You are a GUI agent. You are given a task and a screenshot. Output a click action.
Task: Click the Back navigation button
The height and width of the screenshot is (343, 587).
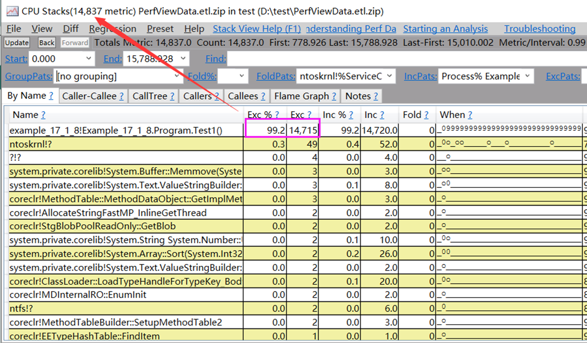click(x=46, y=42)
